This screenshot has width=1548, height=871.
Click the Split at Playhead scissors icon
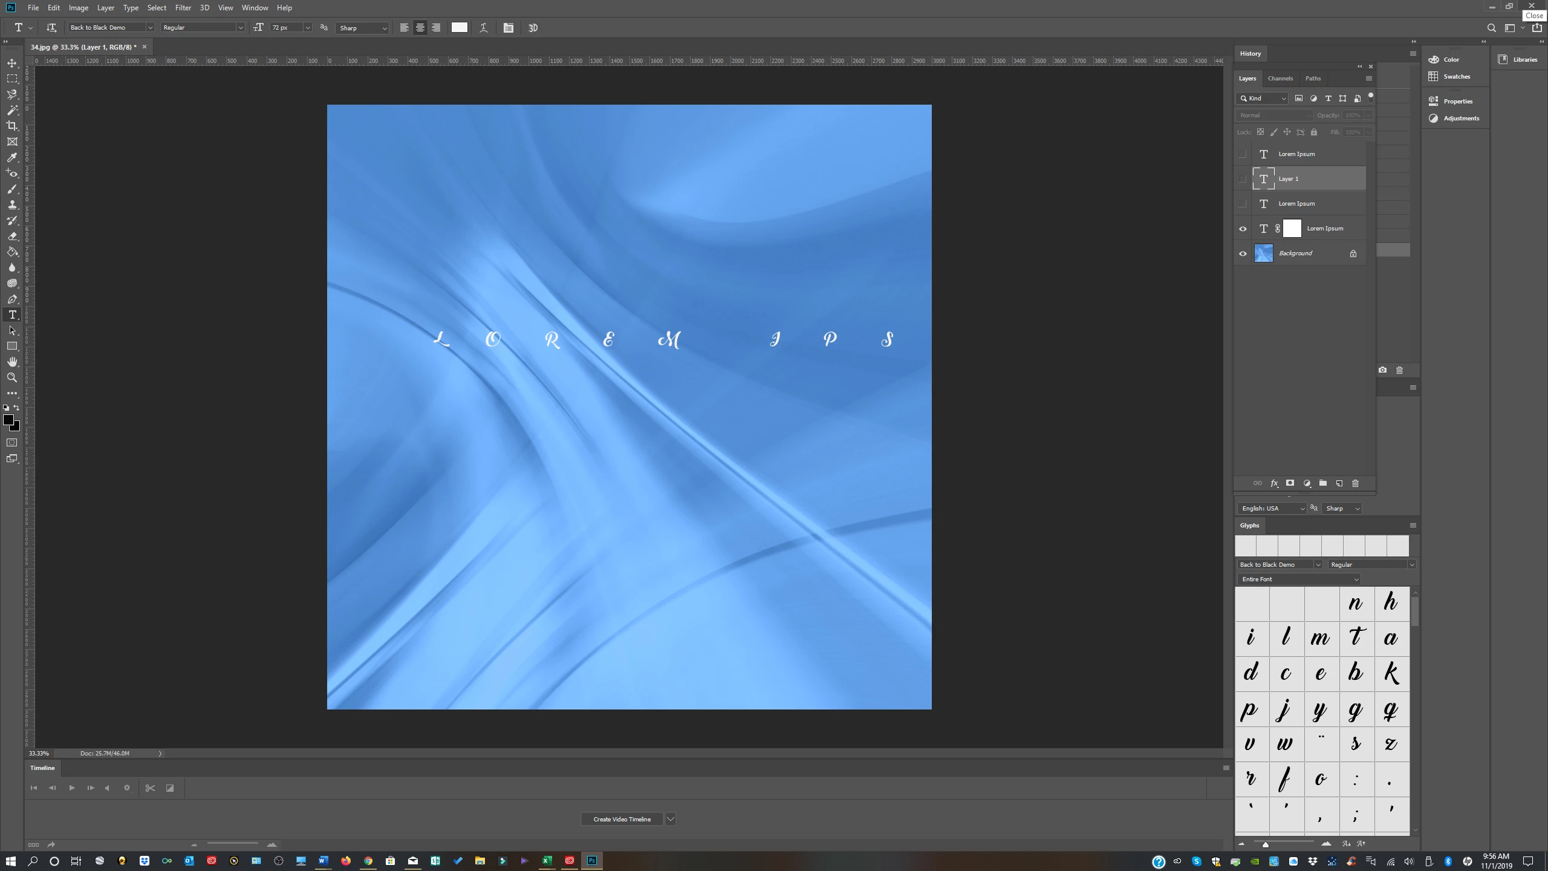click(150, 788)
